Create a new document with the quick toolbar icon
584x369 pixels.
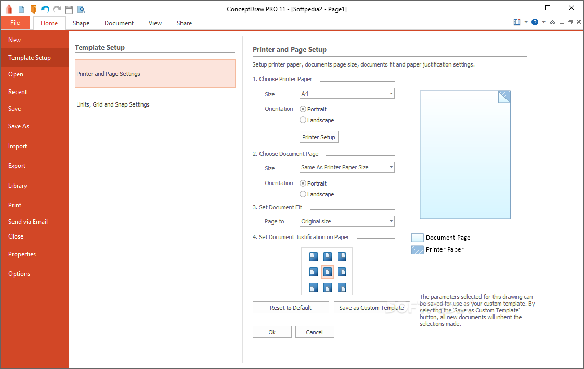(x=21, y=9)
